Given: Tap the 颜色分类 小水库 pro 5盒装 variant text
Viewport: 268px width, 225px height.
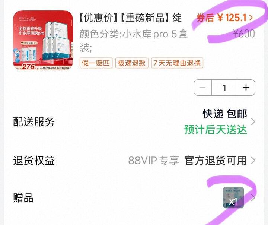Looking at the screenshot, I should (134, 41).
